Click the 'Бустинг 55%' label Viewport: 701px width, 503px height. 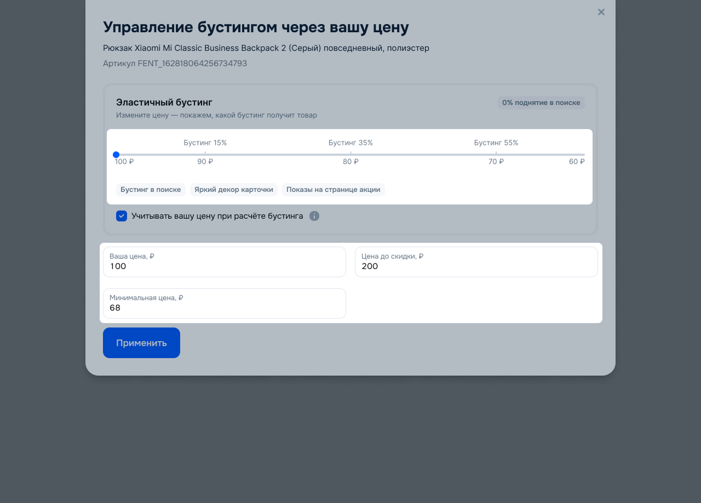coord(496,143)
